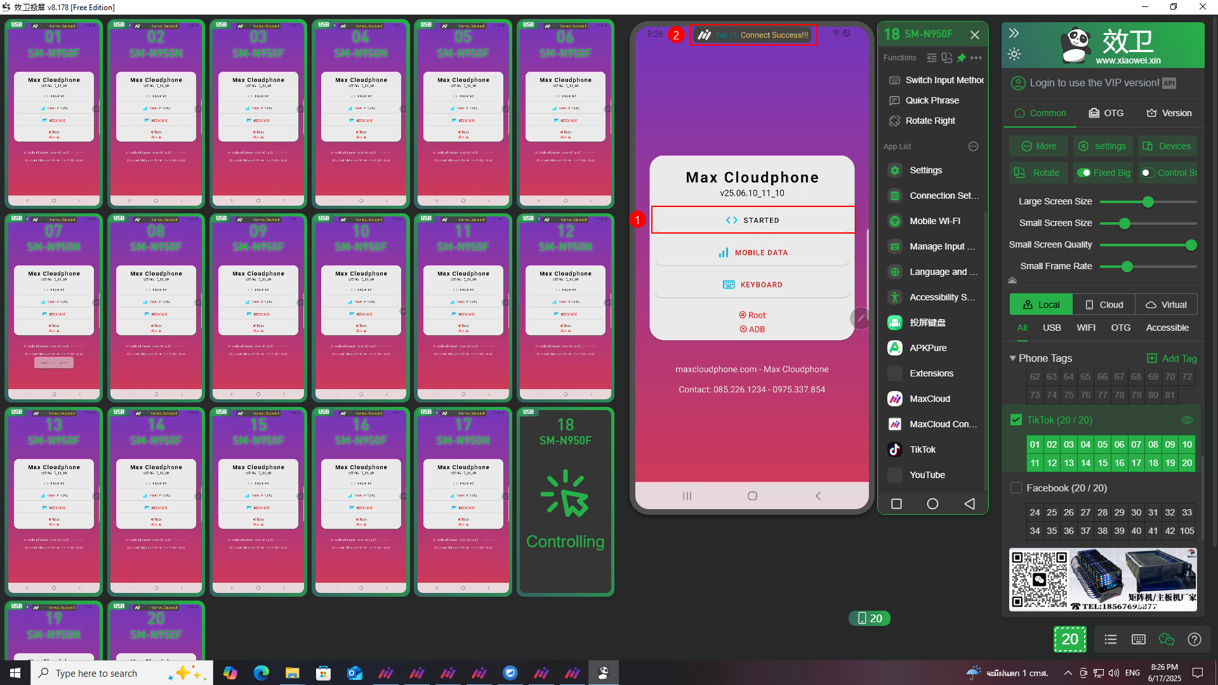Click the settings button in Common tab
The image size is (1218, 685).
(x=1103, y=146)
